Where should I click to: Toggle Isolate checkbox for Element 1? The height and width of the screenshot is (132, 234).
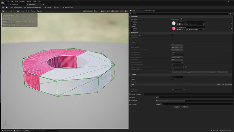132,30
